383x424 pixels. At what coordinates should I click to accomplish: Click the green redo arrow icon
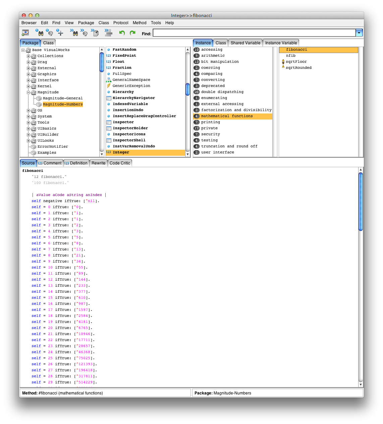pyautogui.click(x=132, y=33)
